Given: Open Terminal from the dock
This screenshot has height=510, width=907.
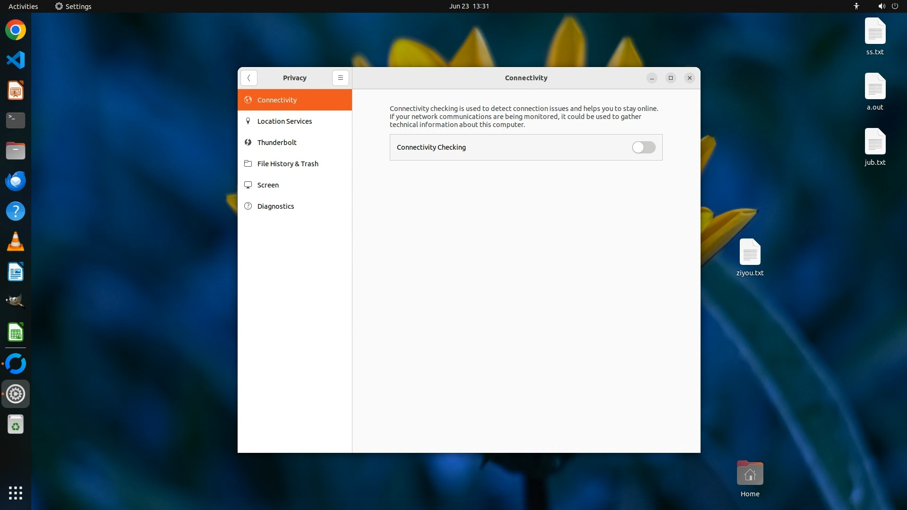Looking at the screenshot, I should 16,120.
